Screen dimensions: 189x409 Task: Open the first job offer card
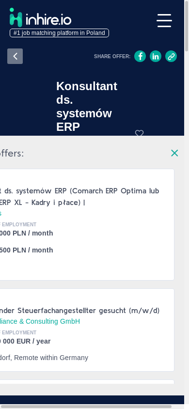click(x=87, y=224)
